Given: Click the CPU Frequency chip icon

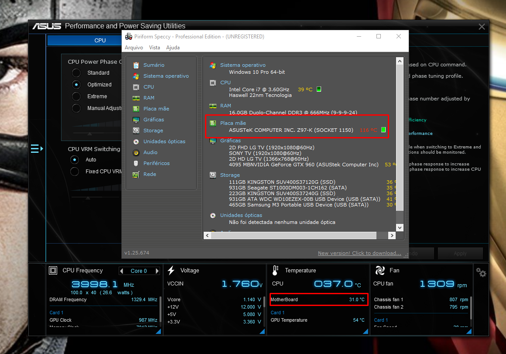Looking at the screenshot, I should point(53,270).
